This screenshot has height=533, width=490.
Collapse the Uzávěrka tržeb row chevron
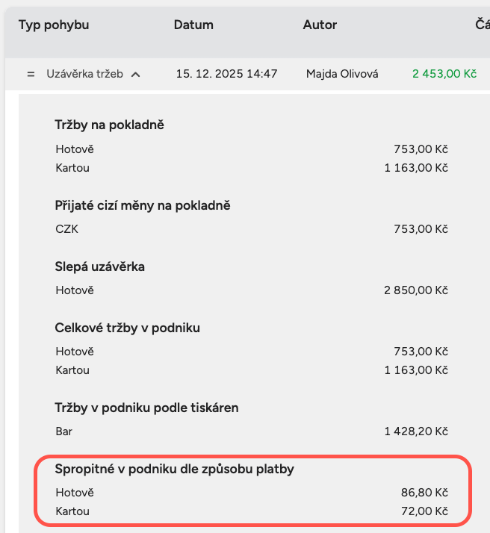135,74
